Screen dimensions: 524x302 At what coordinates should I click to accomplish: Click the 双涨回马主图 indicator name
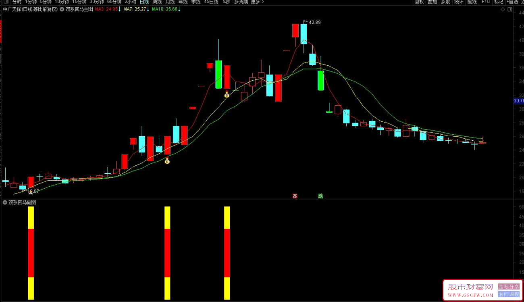[x=79, y=9]
